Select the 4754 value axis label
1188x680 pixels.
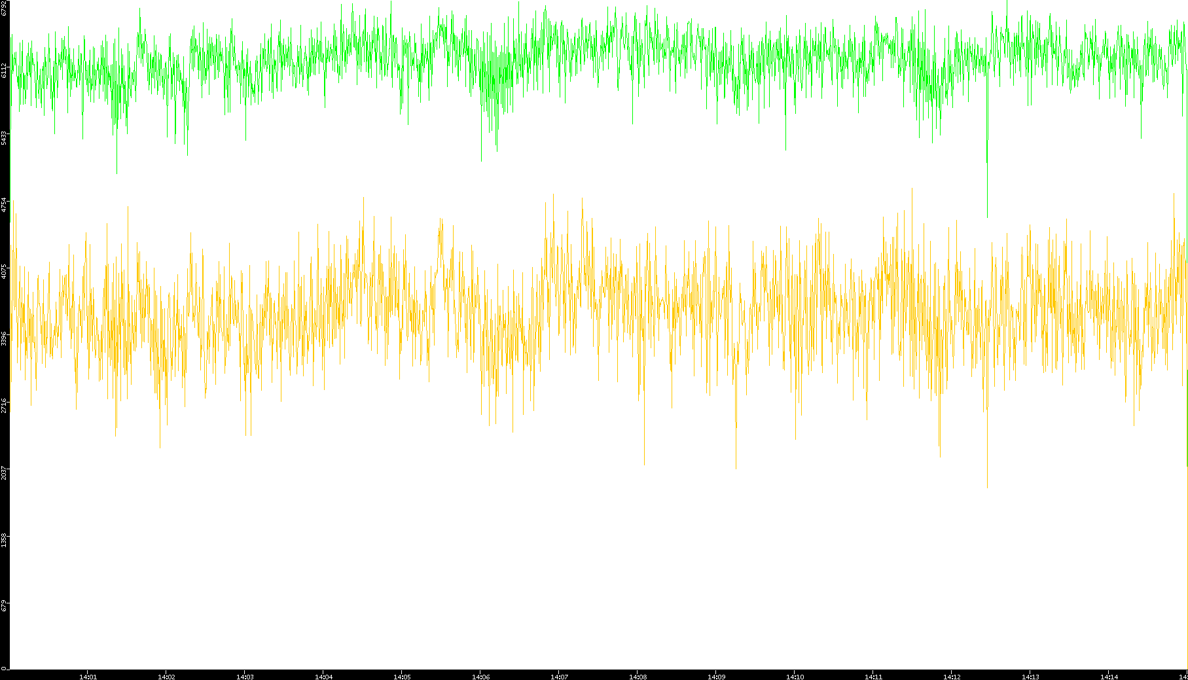(5, 204)
